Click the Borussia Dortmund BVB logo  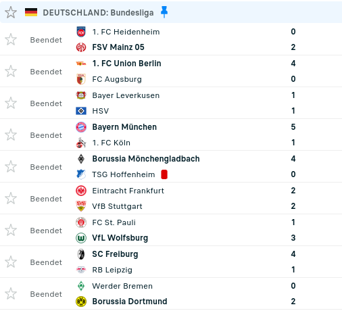click(81, 302)
